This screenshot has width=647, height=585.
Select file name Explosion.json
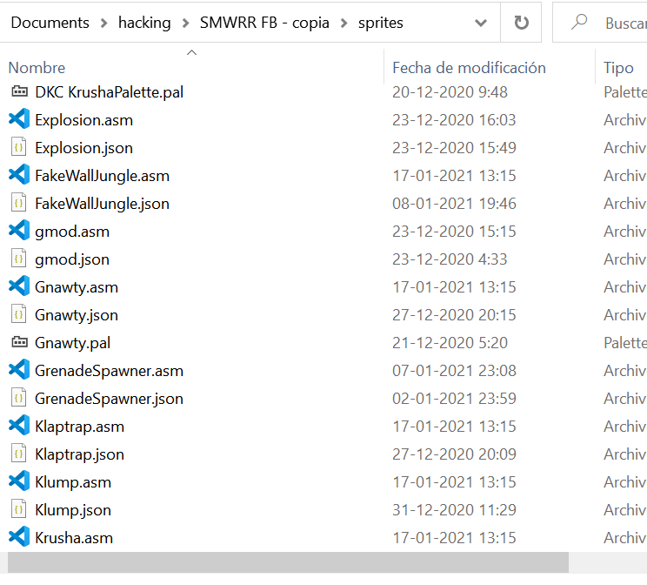click(x=83, y=148)
